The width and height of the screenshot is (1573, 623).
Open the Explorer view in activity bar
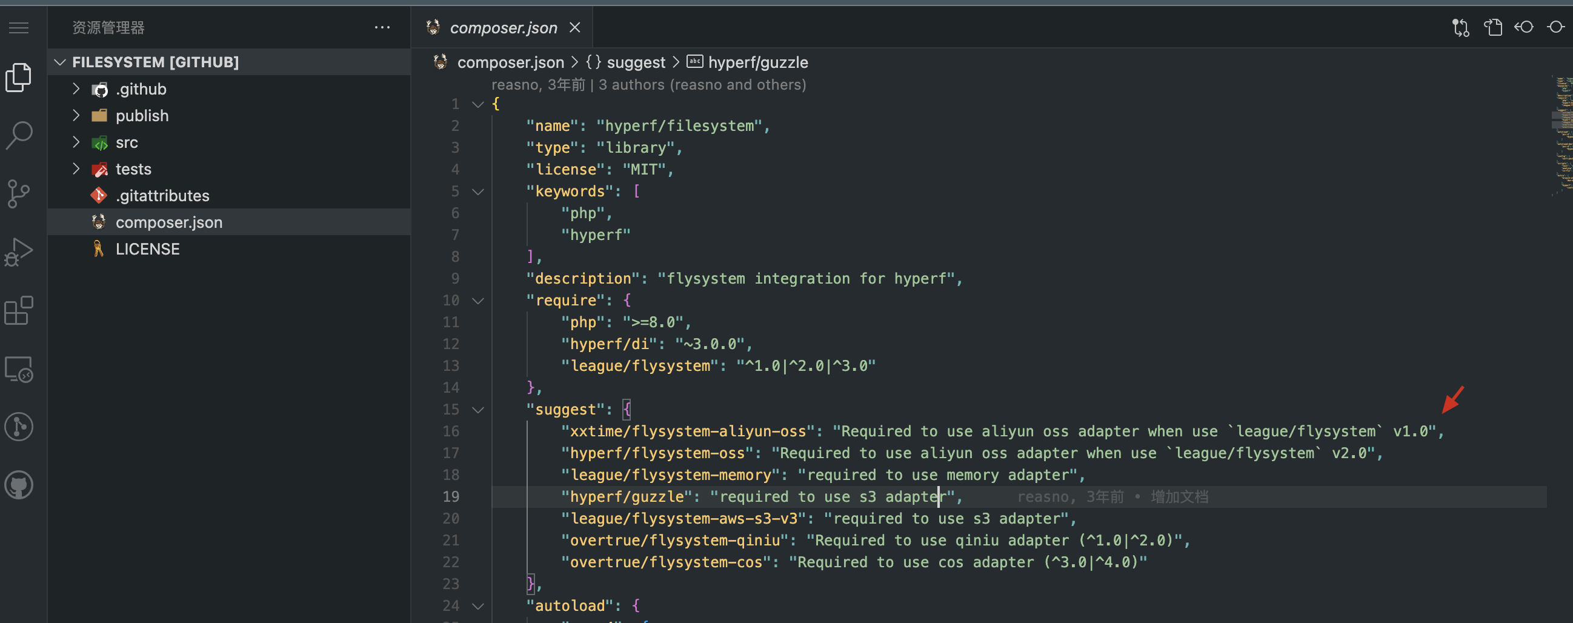click(x=19, y=76)
